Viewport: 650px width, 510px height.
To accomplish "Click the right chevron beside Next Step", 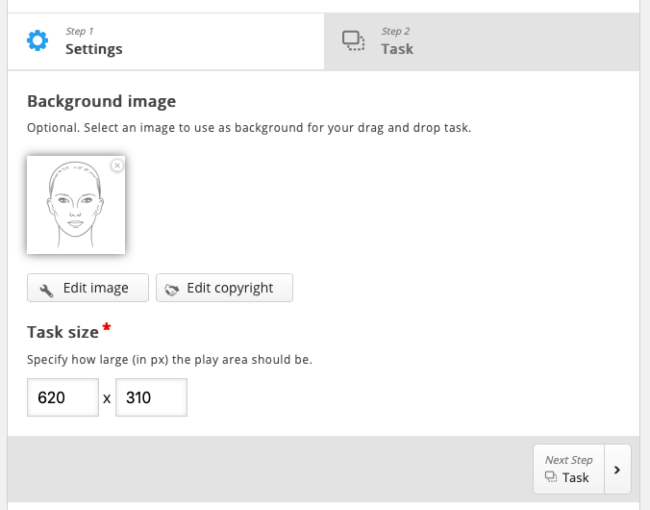I will click(617, 470).
